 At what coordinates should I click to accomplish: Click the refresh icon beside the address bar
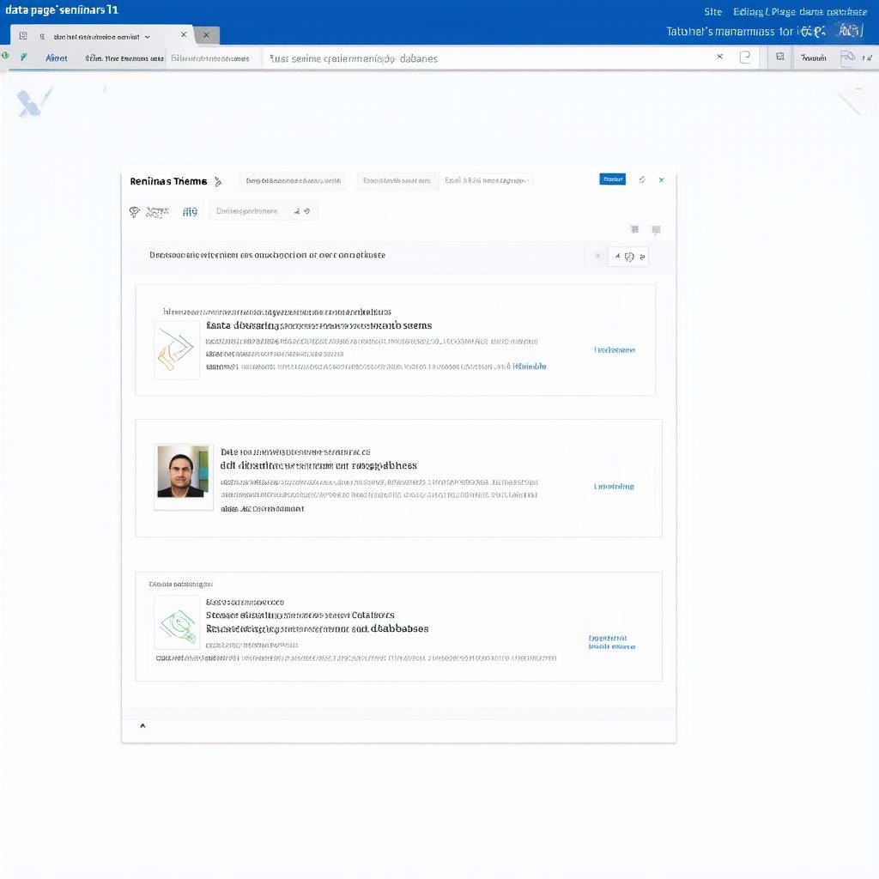tap(745, 58)
